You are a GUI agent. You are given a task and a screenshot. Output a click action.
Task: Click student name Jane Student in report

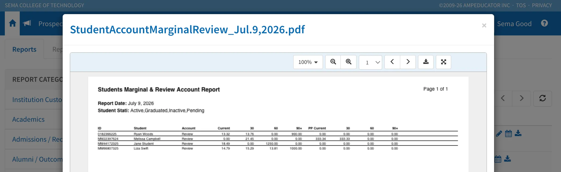click(x=144, y=144)
